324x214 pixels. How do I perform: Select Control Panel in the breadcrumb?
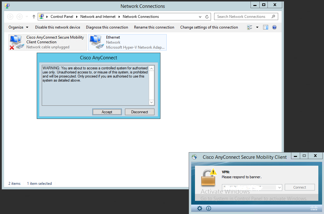click(x=62, y=17)
